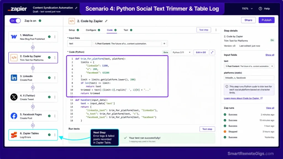Add another Input Data row with plus

[x=164, y=44]
